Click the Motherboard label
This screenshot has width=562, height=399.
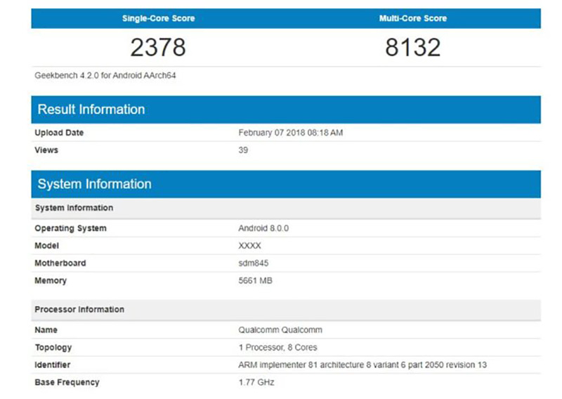click(60, 263)
